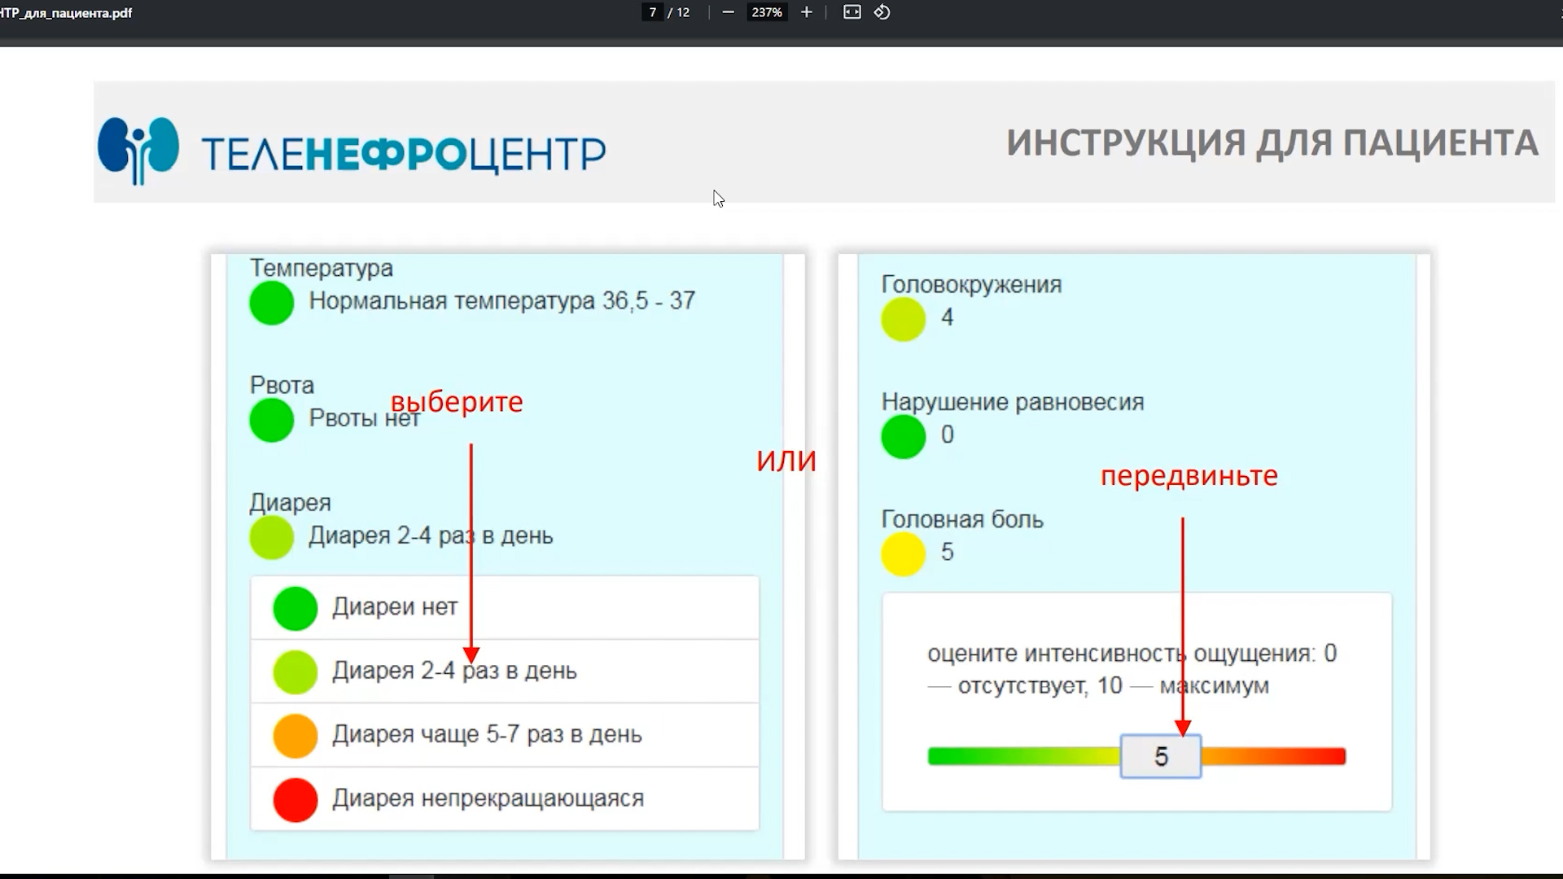1563x879 pixels.
Task: Open the Диарея 2-4 раз в день selector
Action: tap(430, 536)
